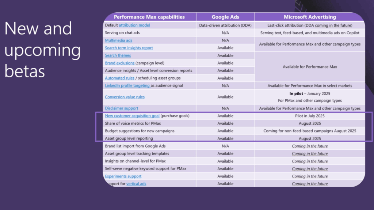Click August 2025 in Share of voice row
Image resolution: width=374 pixels, height=210 pixels.
[x=310, y=123]
